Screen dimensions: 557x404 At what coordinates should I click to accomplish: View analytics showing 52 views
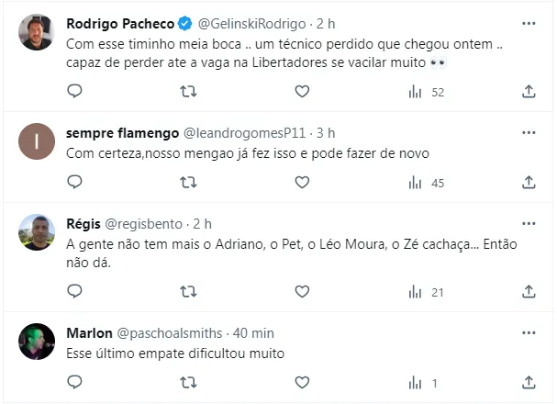[426, 91]
